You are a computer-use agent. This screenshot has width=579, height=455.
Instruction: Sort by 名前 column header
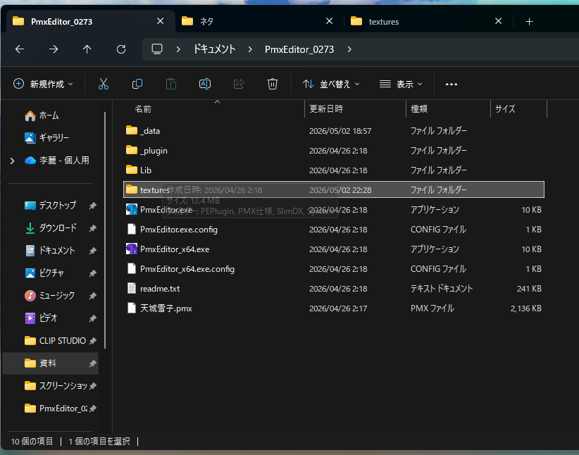tap(213, 109)
